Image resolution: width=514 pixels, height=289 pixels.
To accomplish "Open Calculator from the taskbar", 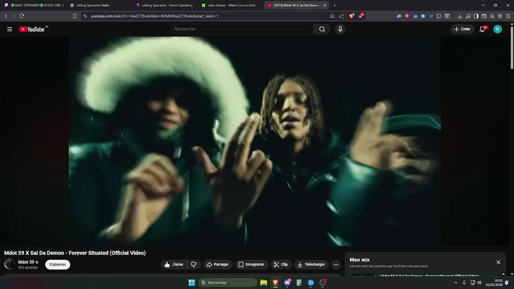I will (299, 283).
